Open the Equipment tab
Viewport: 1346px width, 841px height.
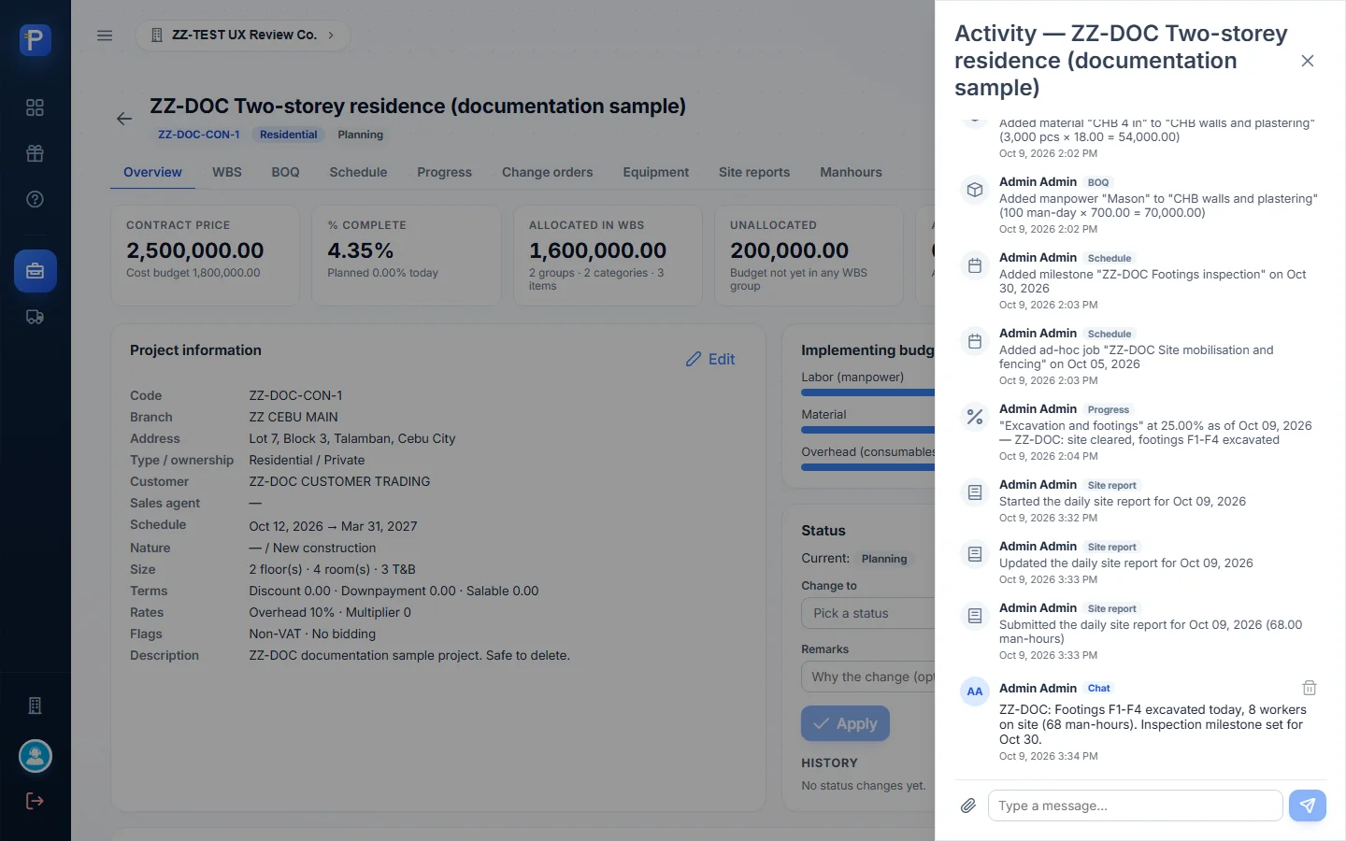coord(656,172)
